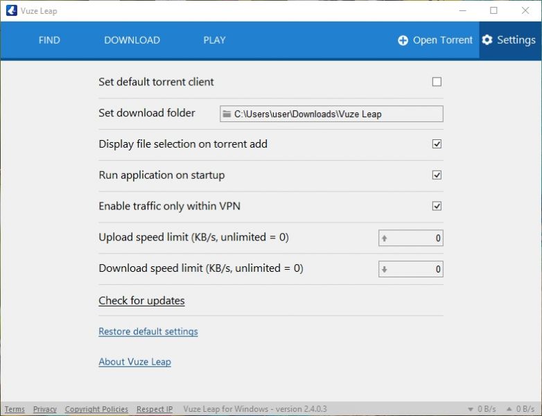The height and width of the screenshot is (416, 542).
Task: Disable Enable traffic only within VPN
Action: [437, 206]
